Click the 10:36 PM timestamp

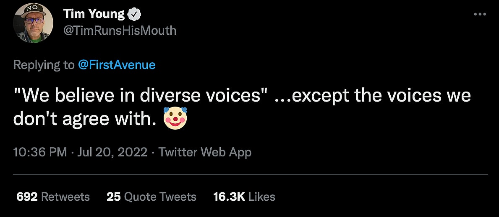click(x=40, y=152)
